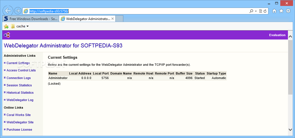Click the Startup Type column header
This screenshot has height=138, width=295.
[216, 73]
